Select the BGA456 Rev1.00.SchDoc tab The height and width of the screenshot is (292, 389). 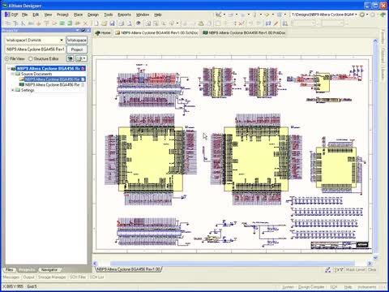click(x=156, y=32)
